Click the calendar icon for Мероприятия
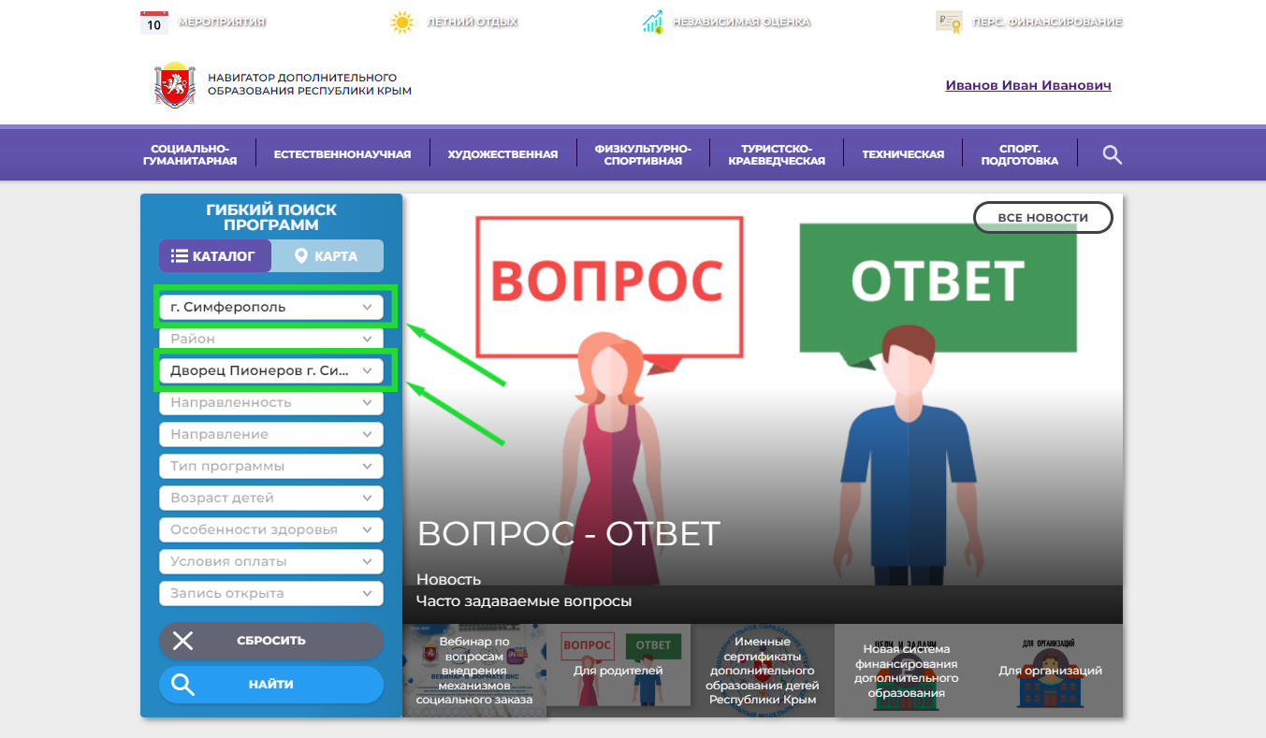Viewport: 1266px width, 738px height. [154, 22]
